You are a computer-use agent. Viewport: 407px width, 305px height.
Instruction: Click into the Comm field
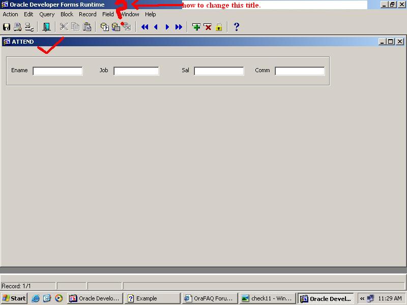click(x=300, y=71)
